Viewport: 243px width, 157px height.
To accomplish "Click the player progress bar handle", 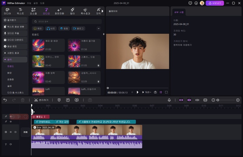I will pyautogui.click(x=108, y=88).
